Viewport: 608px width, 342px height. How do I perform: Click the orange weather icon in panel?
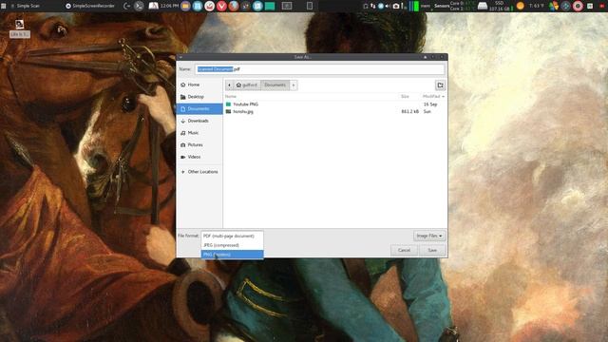pyautogui.click(x=521, y=6)
